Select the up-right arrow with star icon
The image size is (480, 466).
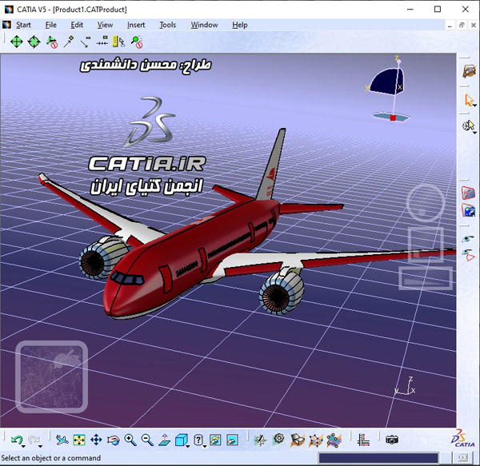point(69,42)
